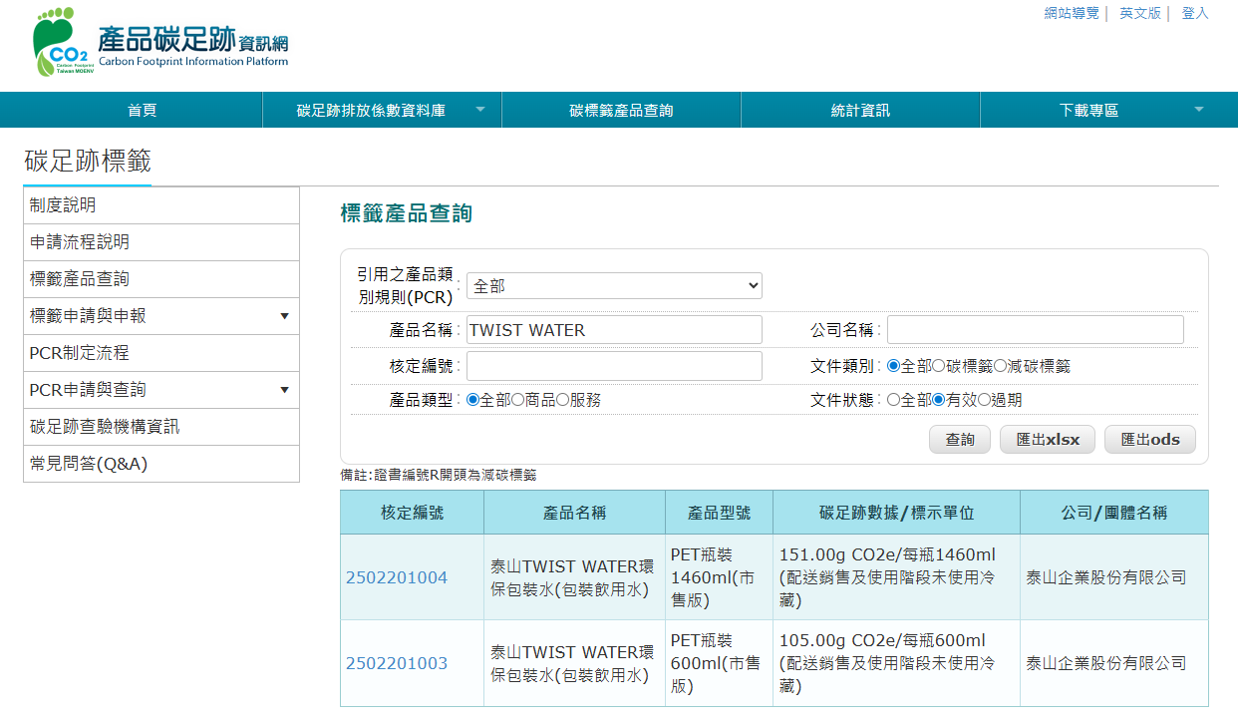Expand 下載專區 menu arrow
Screen dimensions: 1238x726
coord(1198,110)
